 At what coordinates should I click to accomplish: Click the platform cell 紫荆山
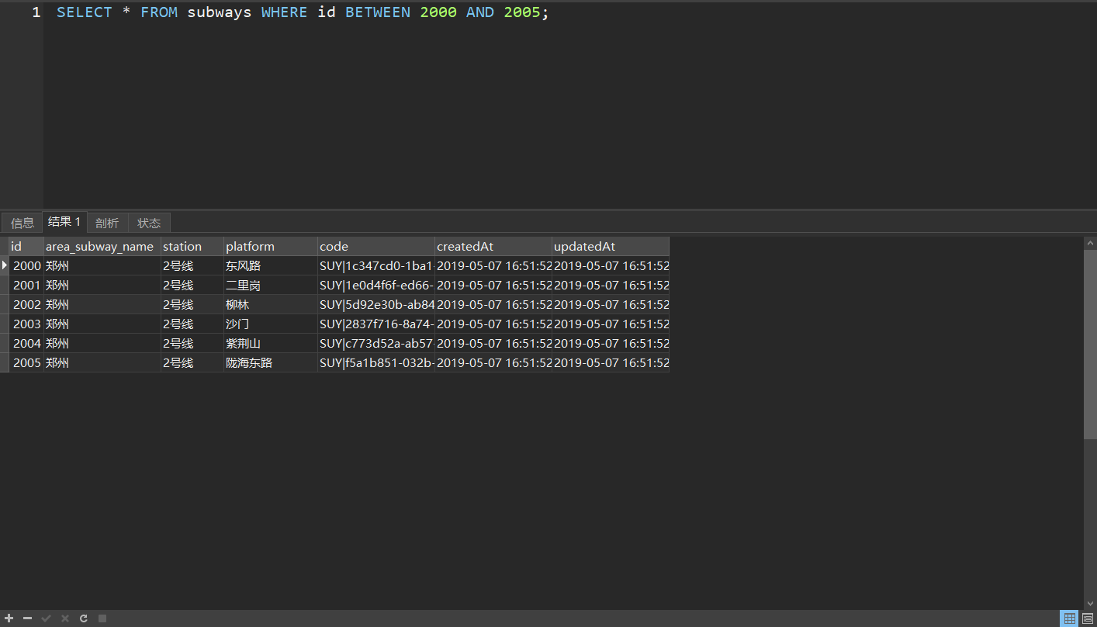(271, 344)
